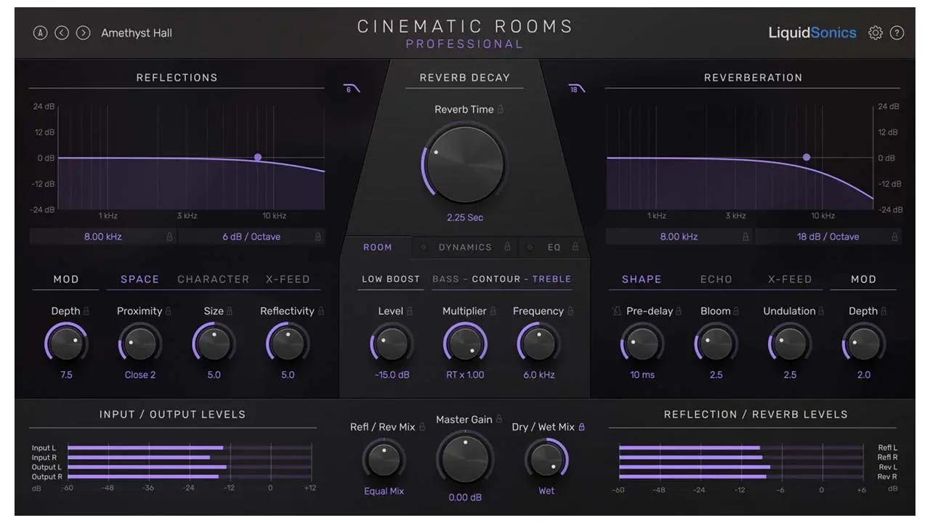Click the lock icon on 6 dB / Octave field
This screenshot has height=523, width=930.
click(318, 237)
